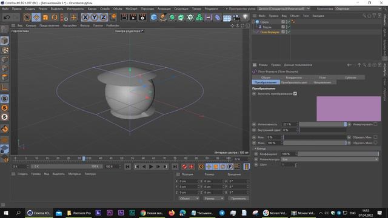Open the Объект coordinate mode dropdown
This screenshot has height=218, width=388.
pos(189,199)
